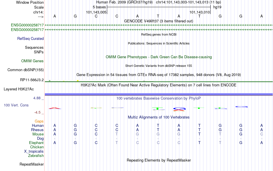The width and height of the screenshot is (273, 171).
Task: Select the Rhesus alignment row label
Action: 37,130
